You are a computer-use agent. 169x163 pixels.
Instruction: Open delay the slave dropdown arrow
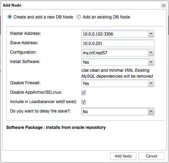pos(151,111)
